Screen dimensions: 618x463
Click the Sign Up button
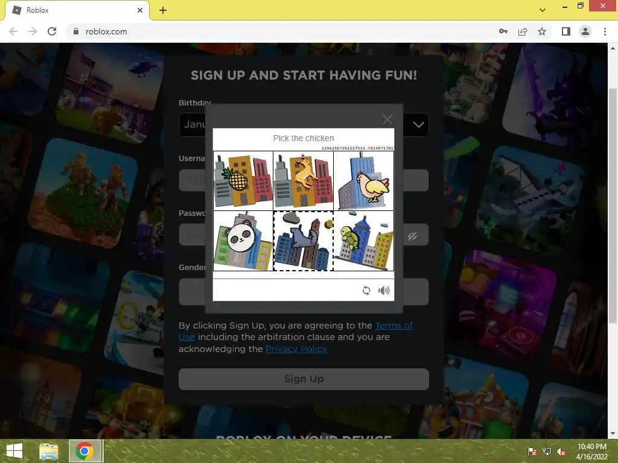[304, 379]
